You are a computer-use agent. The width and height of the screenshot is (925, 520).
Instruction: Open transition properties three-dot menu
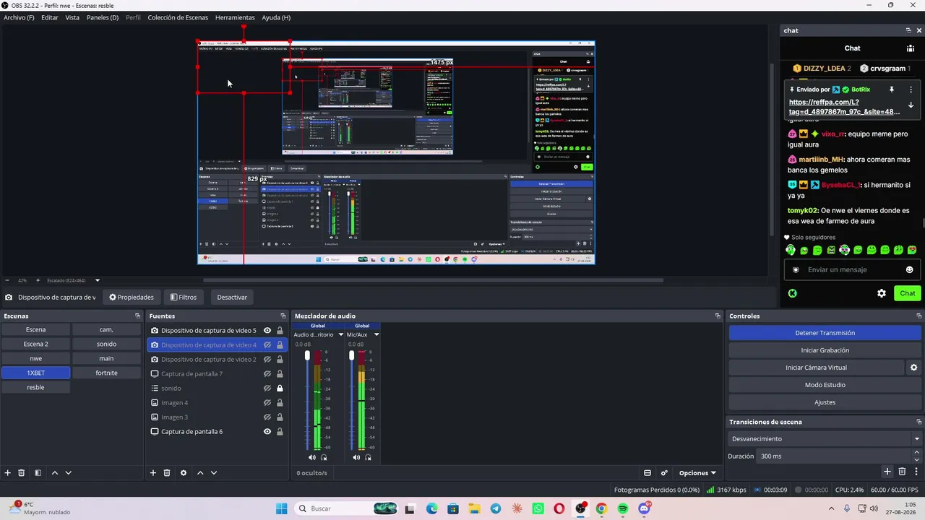coord(916,472)
